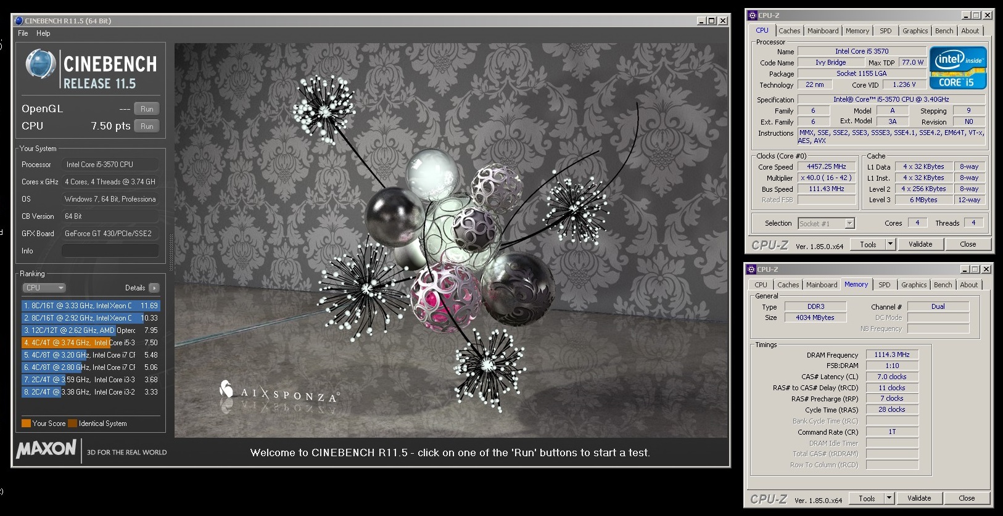This screenshot has height=516, width=1003.
Task: Switch to Graphics tab in upper CPU-Z window
Action: (915, 31)
